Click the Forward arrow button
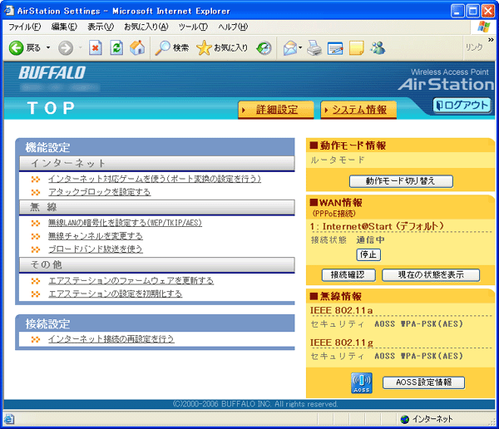Image resolution: width=499 pixels, height=429 pixels. click(66, 48)
